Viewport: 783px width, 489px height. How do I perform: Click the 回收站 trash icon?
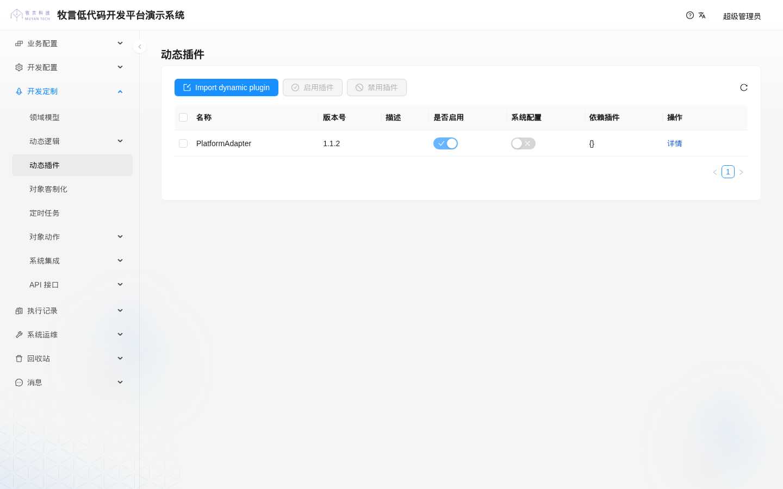click(19, 359)
